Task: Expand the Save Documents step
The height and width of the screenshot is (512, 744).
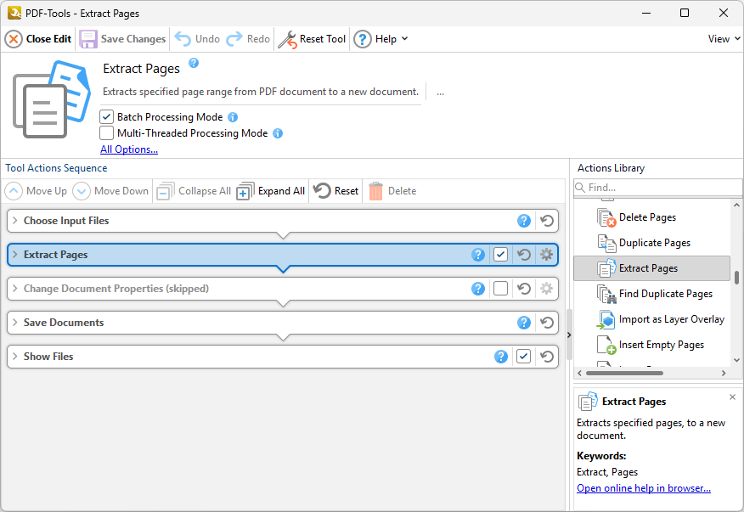Action: (x=14, y=323)
